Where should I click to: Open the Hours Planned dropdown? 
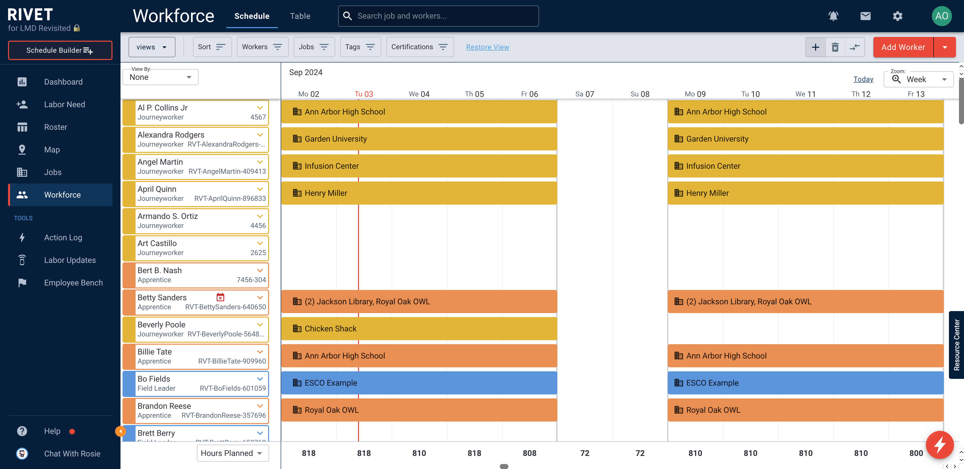pos(232,453)
